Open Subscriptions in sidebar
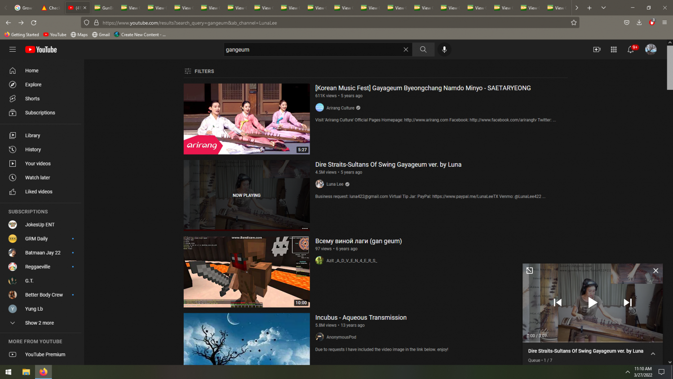This screenshot has width=673, height=379. tap(41, 112)
